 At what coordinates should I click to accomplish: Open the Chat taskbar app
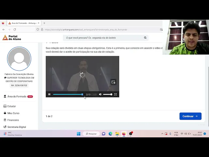click(104, 134)
